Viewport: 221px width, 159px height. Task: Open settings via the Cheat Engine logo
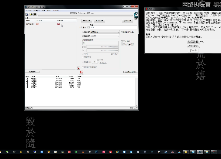tap(136, 15)
